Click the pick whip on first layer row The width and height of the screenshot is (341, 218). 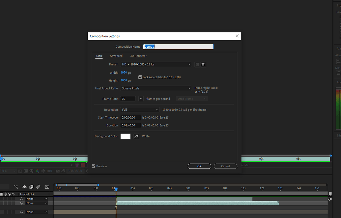(x=21, y=199)
